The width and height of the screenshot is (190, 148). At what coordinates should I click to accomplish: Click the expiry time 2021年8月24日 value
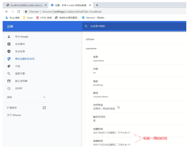pos(112,145)
